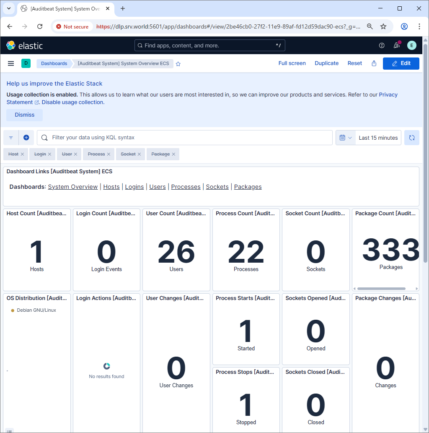Select the Auditbeat System Overview browser tab

(x=63, y=8)
